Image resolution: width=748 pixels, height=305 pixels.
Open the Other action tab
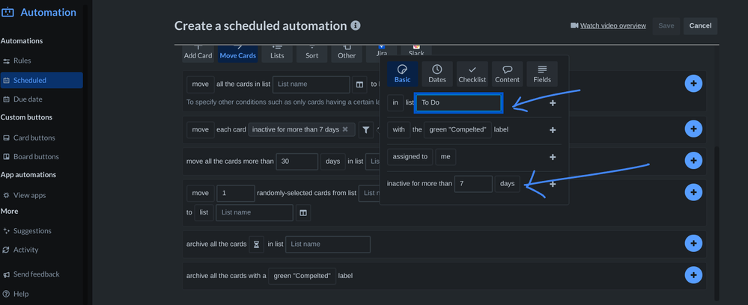click(347, 54)
